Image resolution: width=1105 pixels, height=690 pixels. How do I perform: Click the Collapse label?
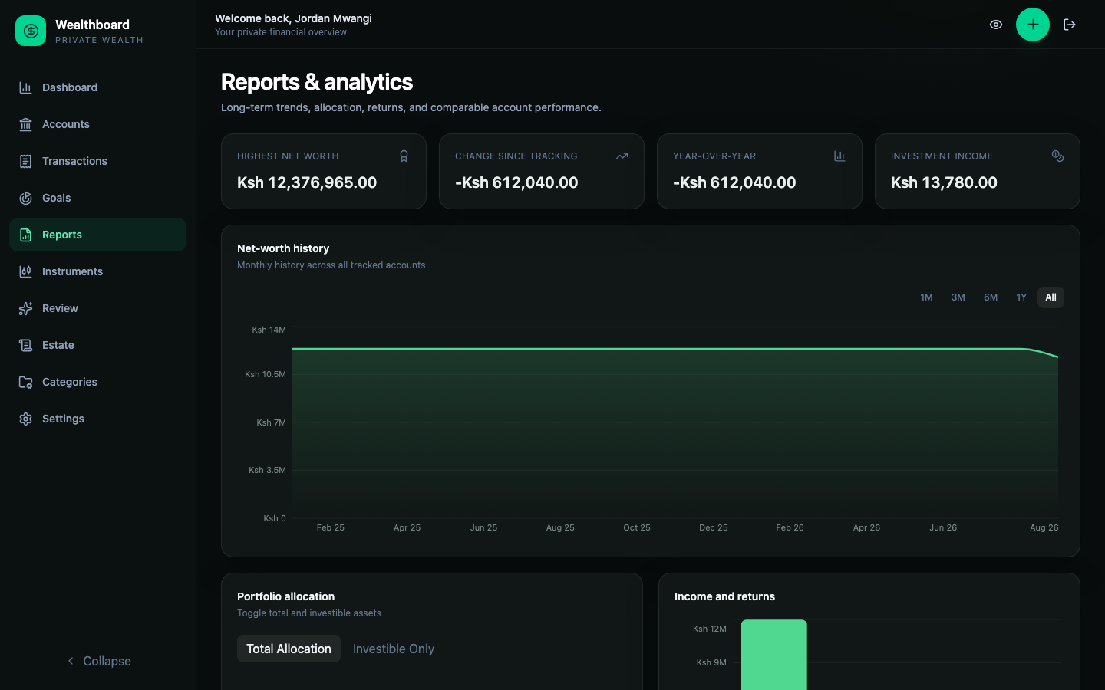click(107, 661)
